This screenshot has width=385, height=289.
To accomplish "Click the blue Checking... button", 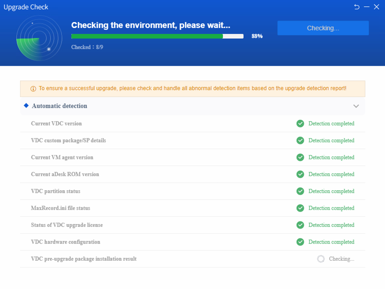I will coord(323,28).
